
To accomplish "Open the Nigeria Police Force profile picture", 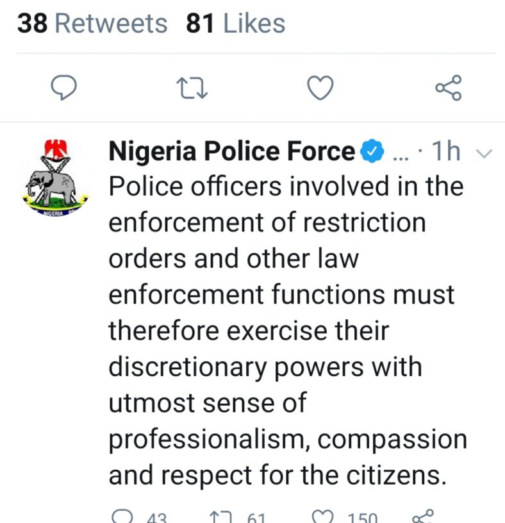I will pos(55,178).
